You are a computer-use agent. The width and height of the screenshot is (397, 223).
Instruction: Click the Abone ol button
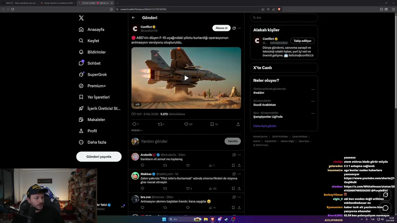(221, 28)
